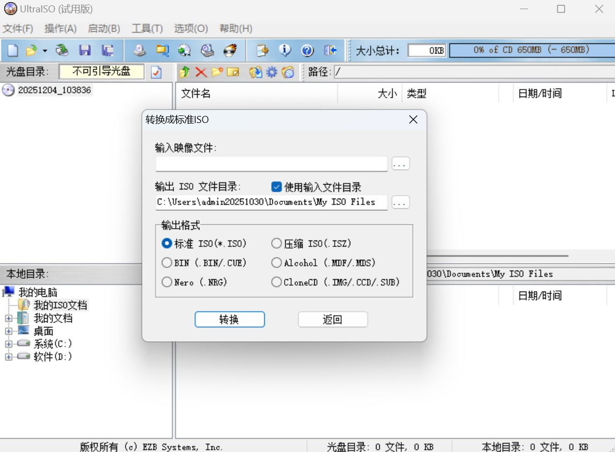This screenshot has height=452, width=615.
Task: Expand the 系统(C:) drive node
Action: (9, 344)
